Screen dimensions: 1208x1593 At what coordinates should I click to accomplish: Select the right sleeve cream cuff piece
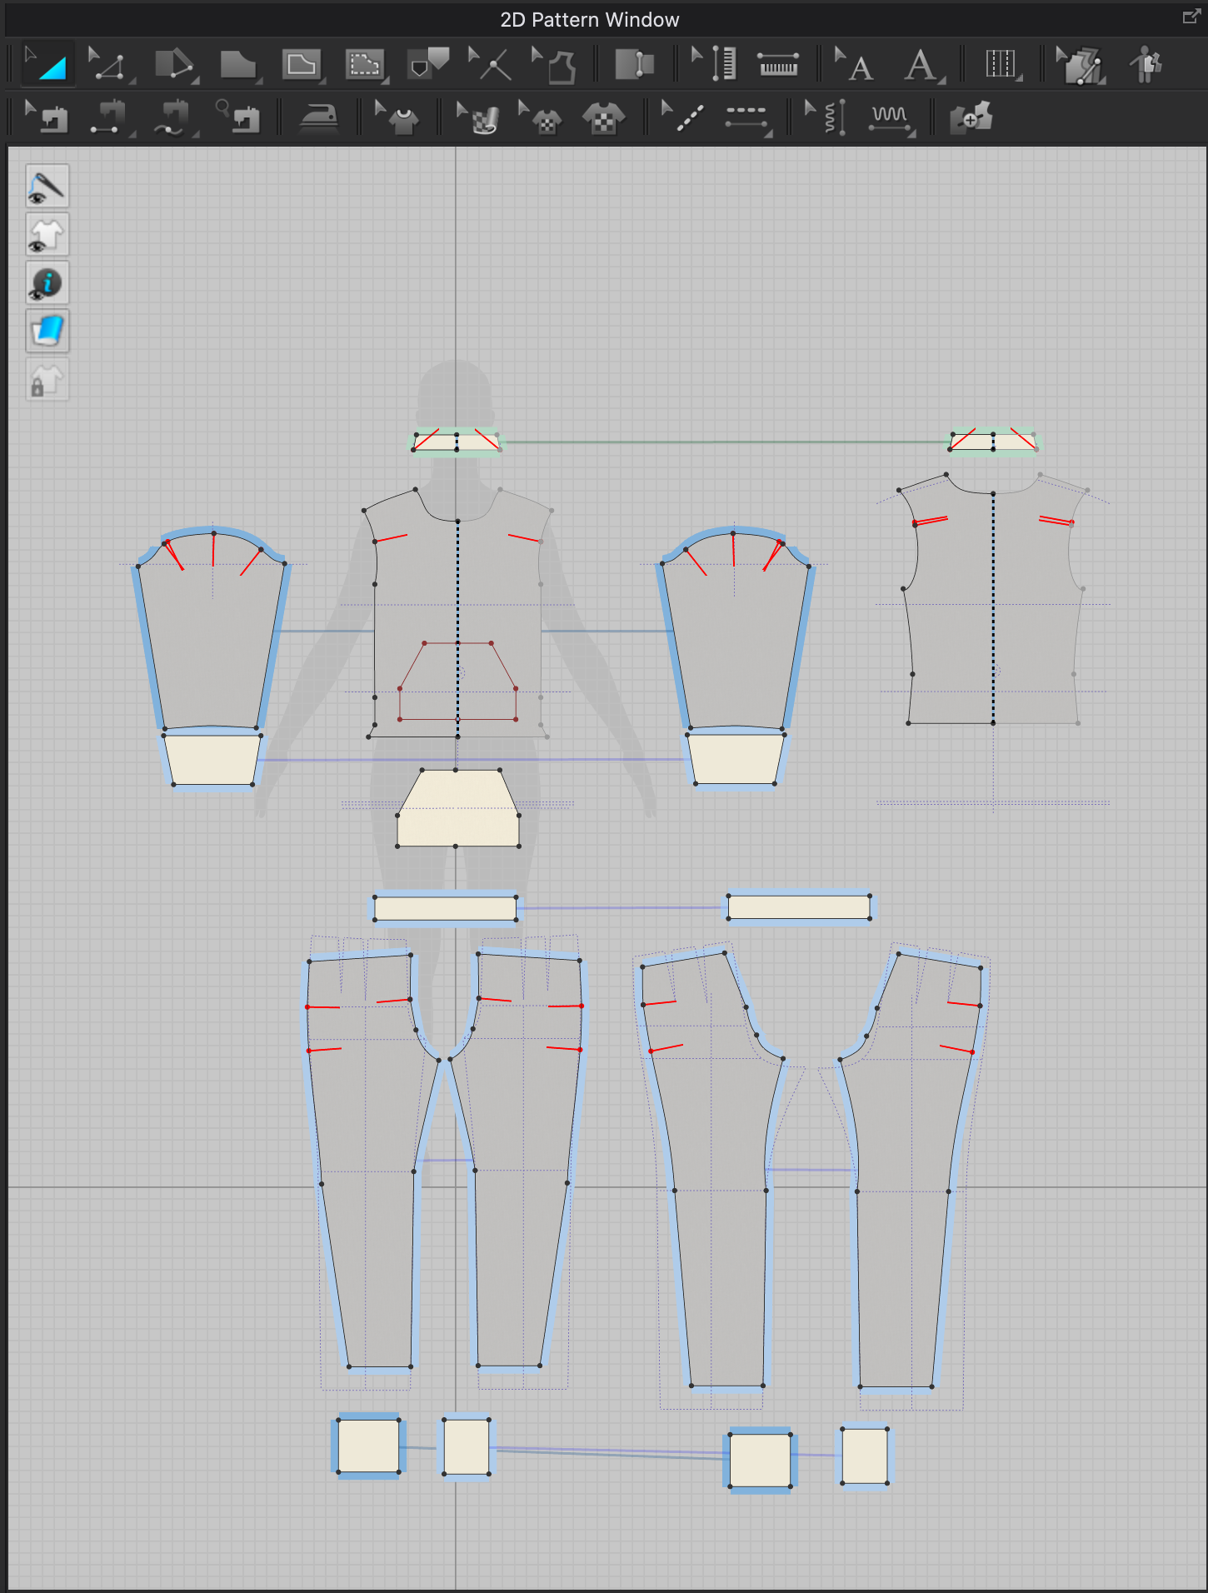click(736, 759)
